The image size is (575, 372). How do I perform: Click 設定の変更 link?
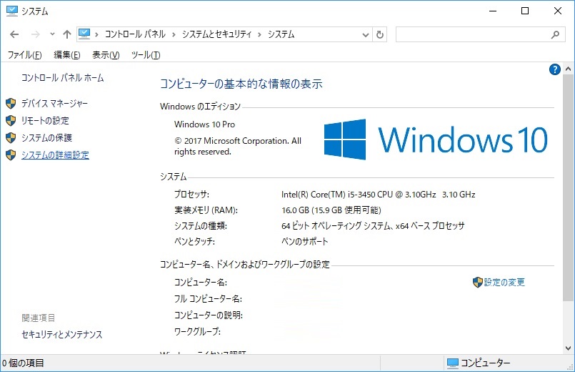(504, 282)
